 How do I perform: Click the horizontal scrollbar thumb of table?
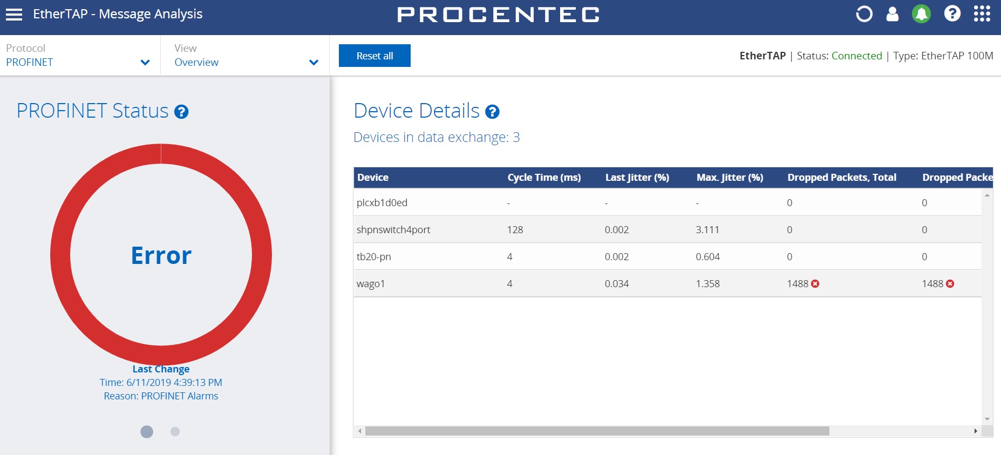click(597, 431)
